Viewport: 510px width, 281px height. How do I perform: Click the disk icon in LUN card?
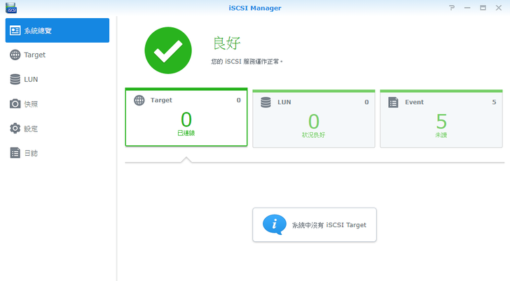(266, 102)
